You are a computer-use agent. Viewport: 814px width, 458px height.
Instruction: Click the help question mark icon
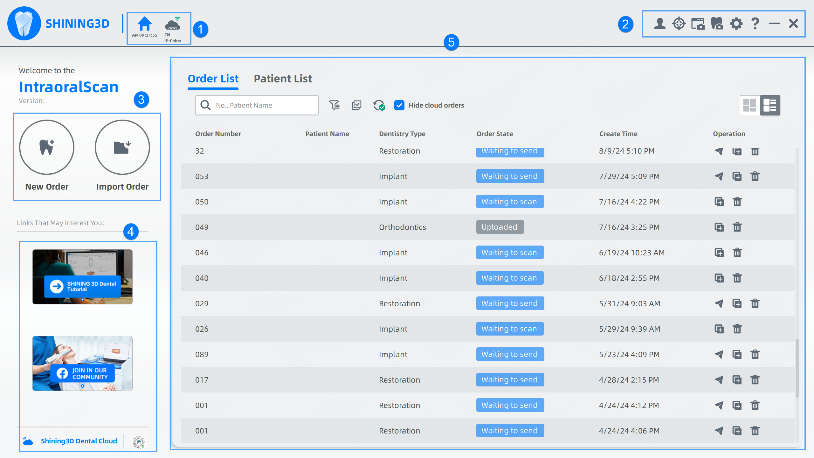755,24
